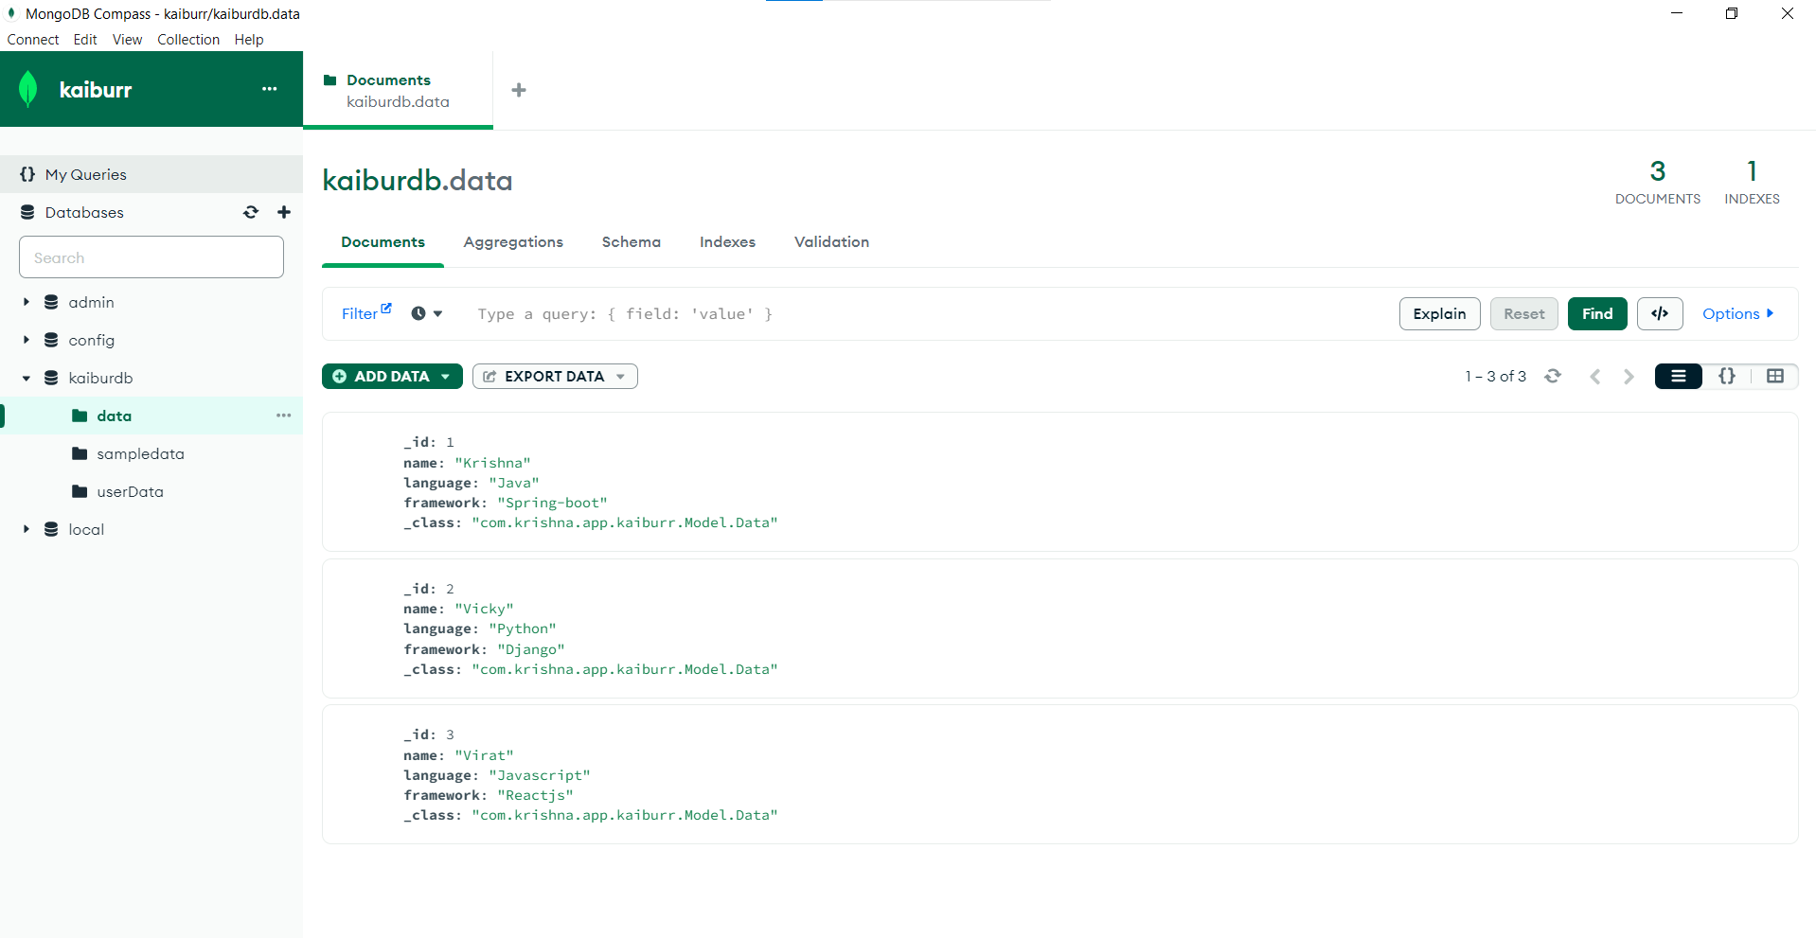Refresh the documents results
This screenshot has height=938, width=1816.
point(1553,376)
